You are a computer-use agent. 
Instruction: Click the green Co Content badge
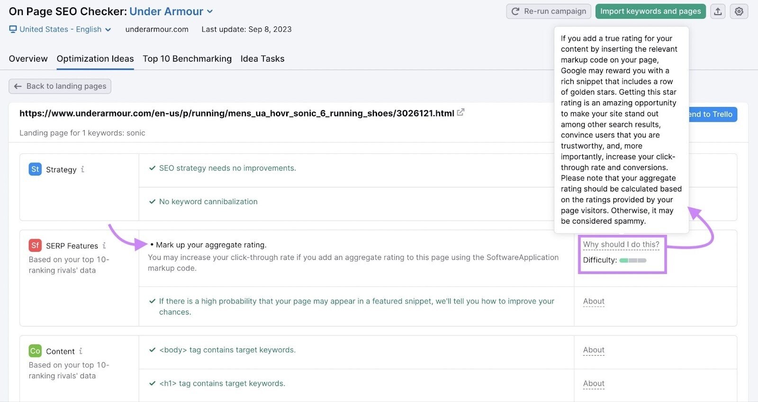coord(35,351)
